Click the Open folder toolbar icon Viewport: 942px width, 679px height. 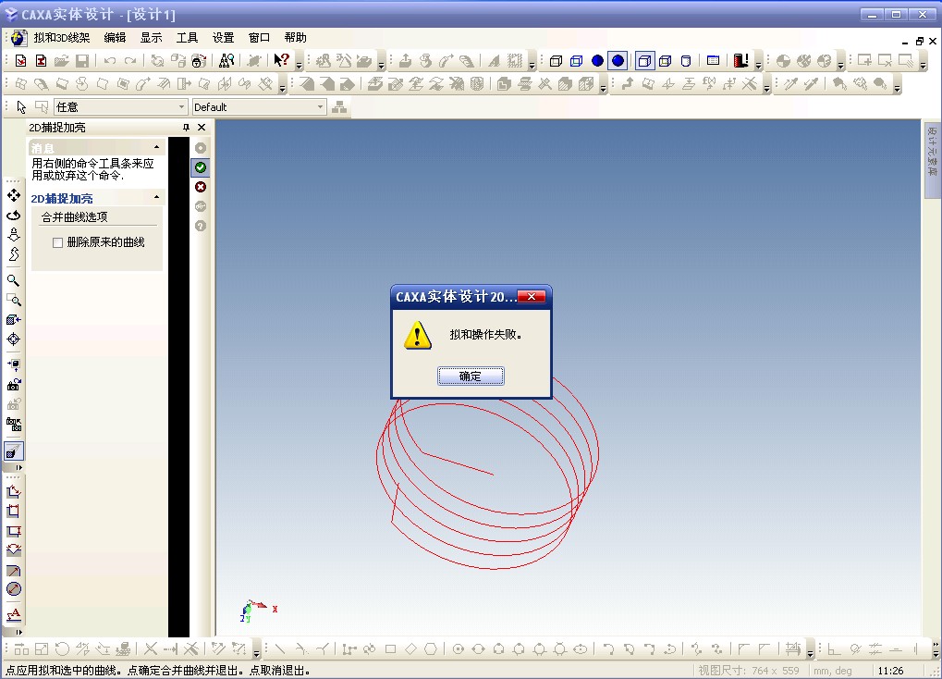click(61, 61)
